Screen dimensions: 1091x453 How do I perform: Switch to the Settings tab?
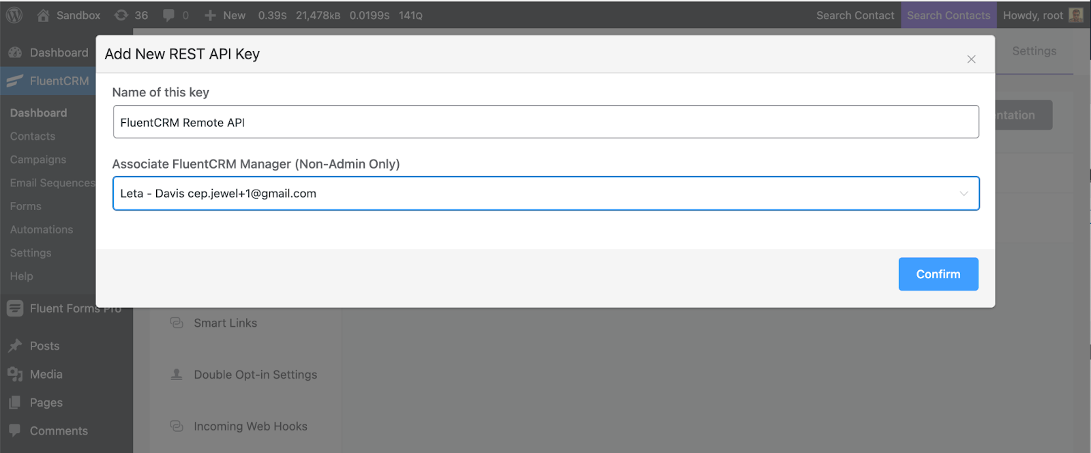(x=1034, y=51)
